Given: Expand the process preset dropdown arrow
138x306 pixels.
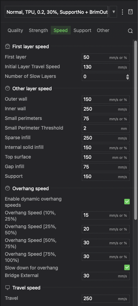Looking at the screenshot, I should 114,12.
